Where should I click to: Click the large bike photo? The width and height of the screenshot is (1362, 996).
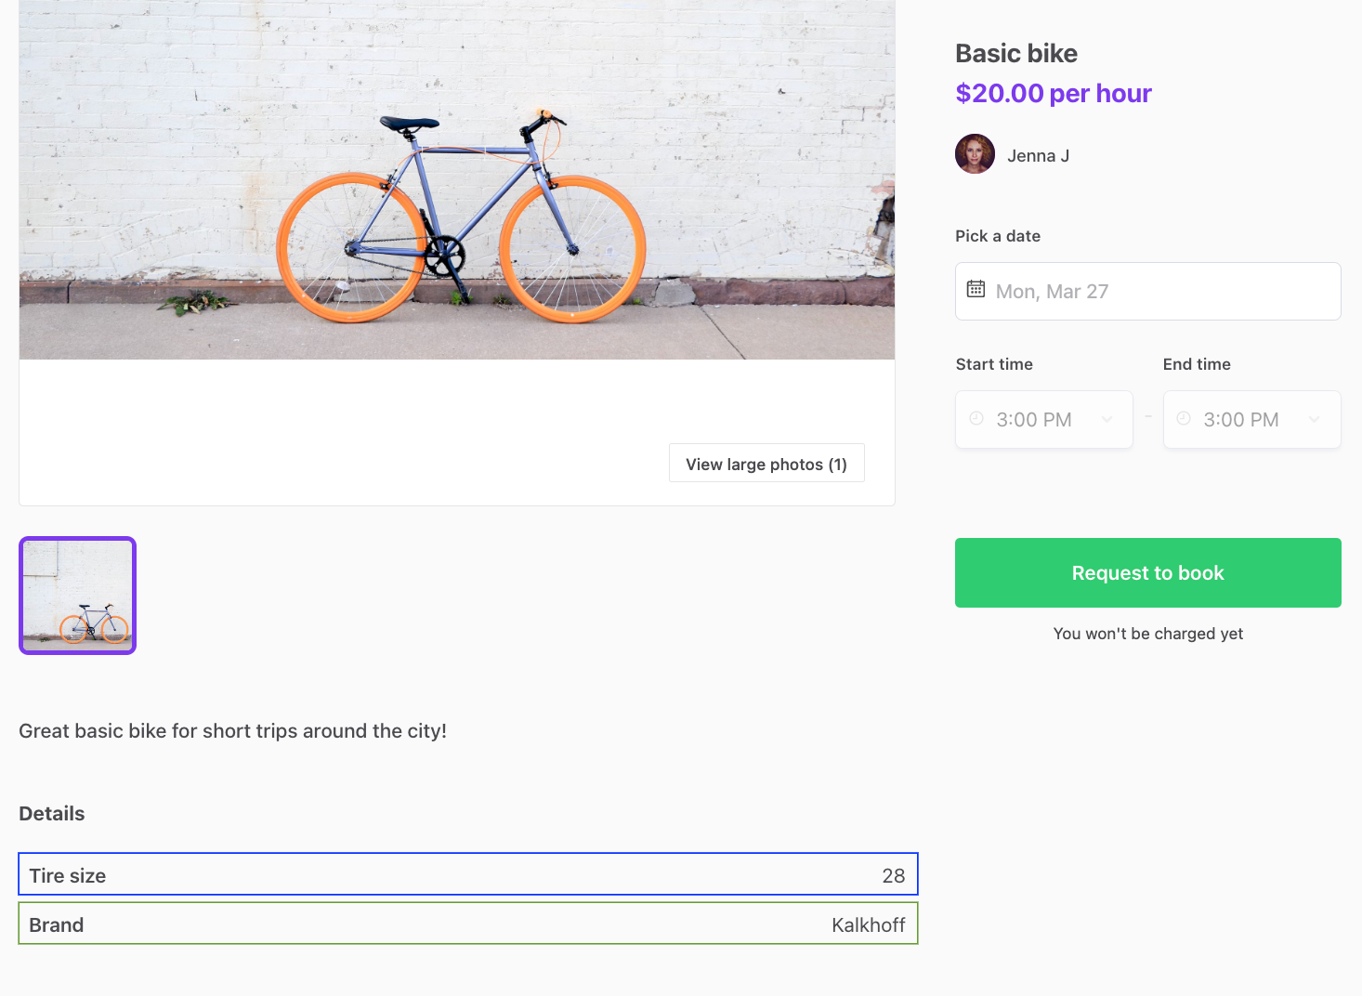coord(456,179)
